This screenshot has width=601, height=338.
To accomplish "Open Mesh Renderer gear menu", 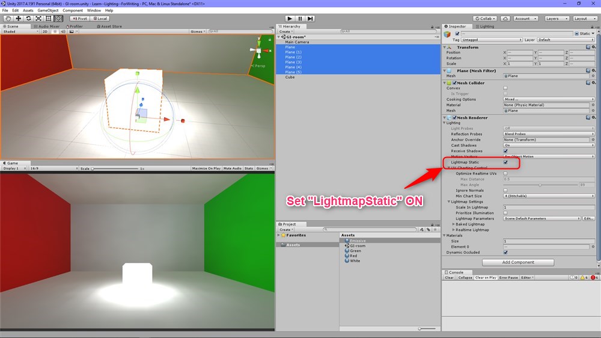I will pos(593,118).
